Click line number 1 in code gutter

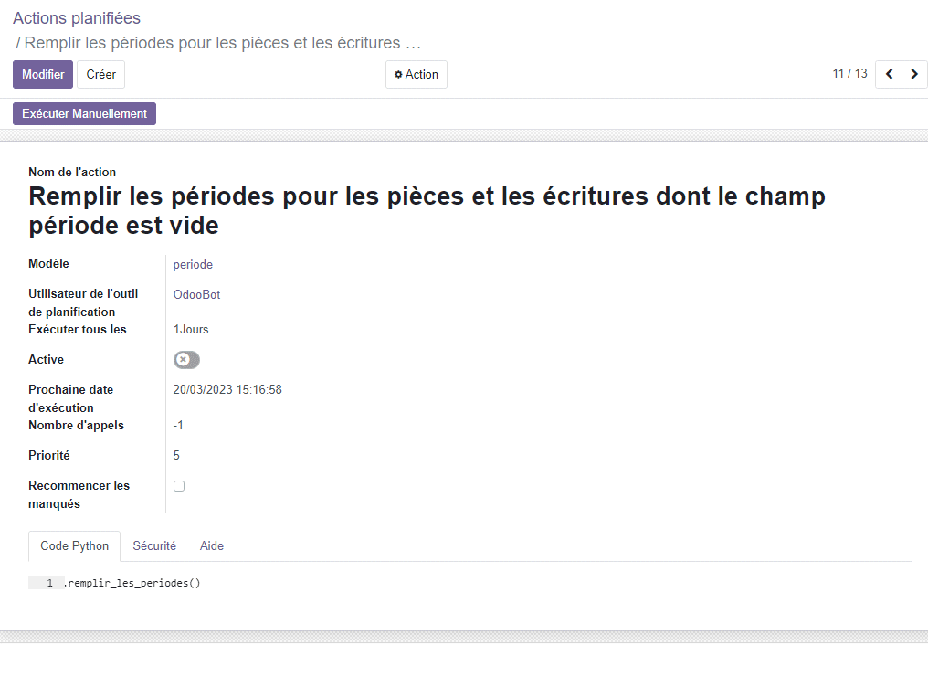coord(49,583)
